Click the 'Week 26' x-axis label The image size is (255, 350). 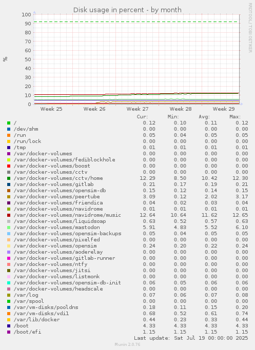pos(94,109)
